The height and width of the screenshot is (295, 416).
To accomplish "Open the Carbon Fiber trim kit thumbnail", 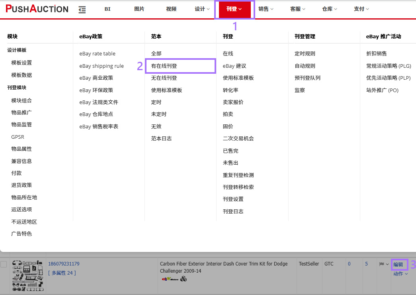I will point(27,276).
